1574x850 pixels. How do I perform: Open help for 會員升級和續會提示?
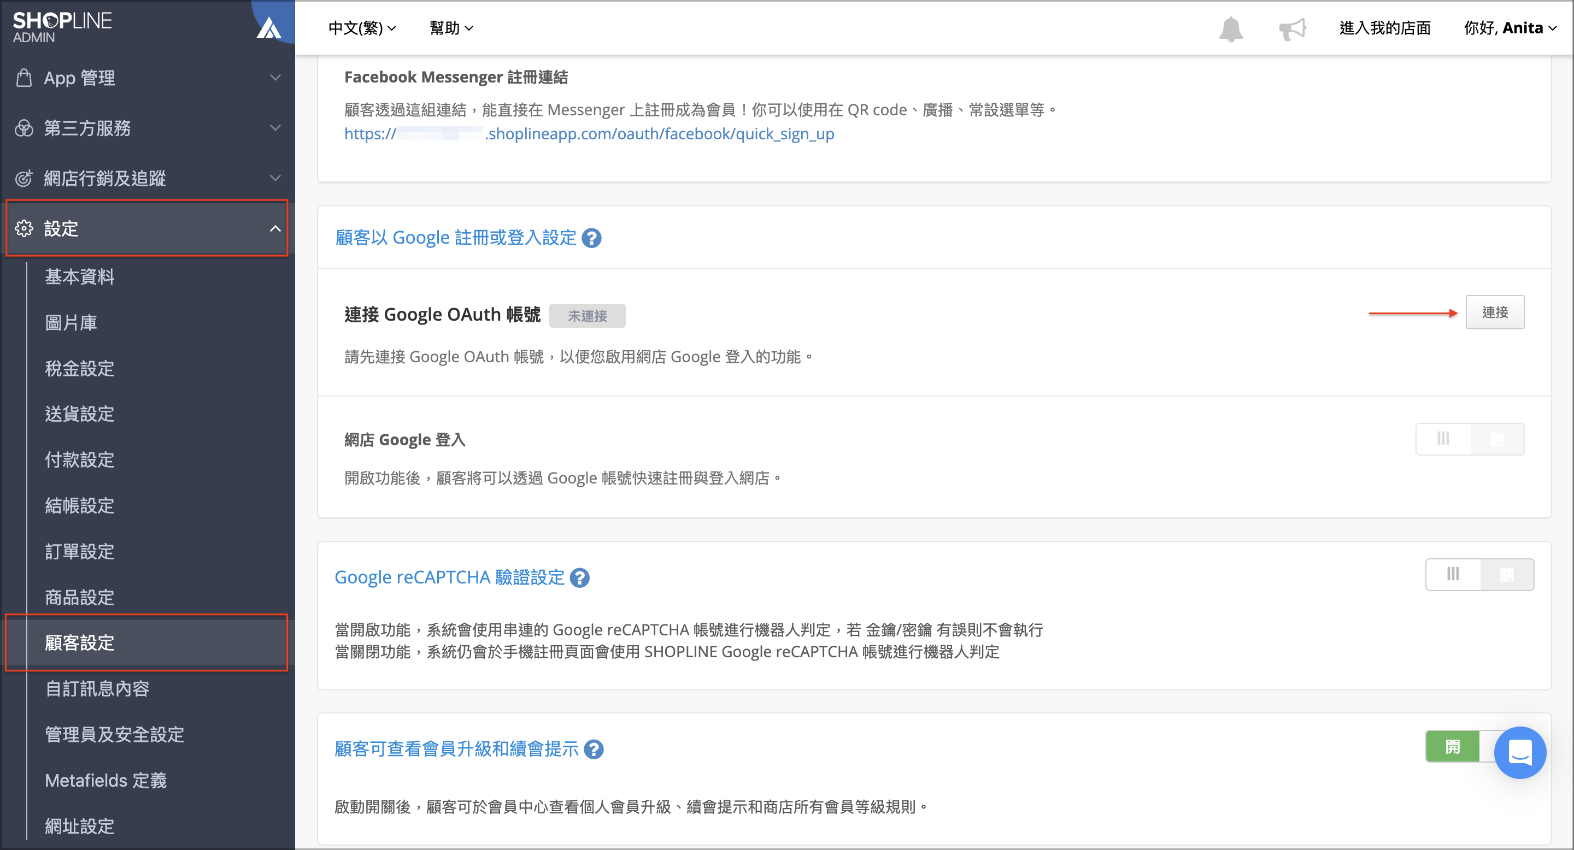[594, 749]
